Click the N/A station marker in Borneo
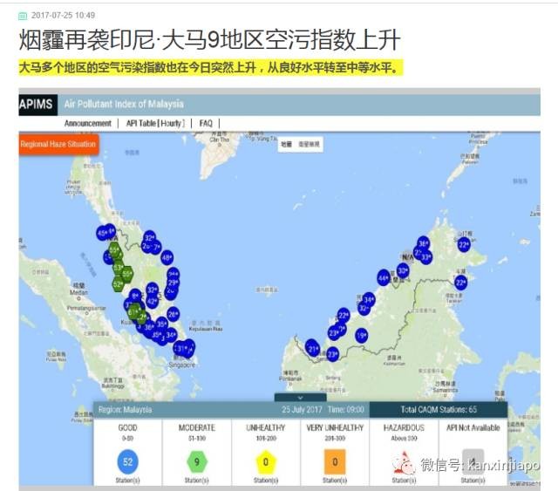The width and height of the screenshot is (558, 491). pos(406,256)
